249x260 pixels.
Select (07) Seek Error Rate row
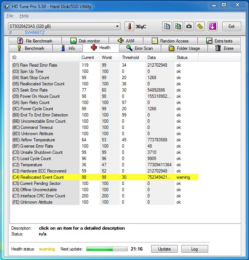(105, 90)
